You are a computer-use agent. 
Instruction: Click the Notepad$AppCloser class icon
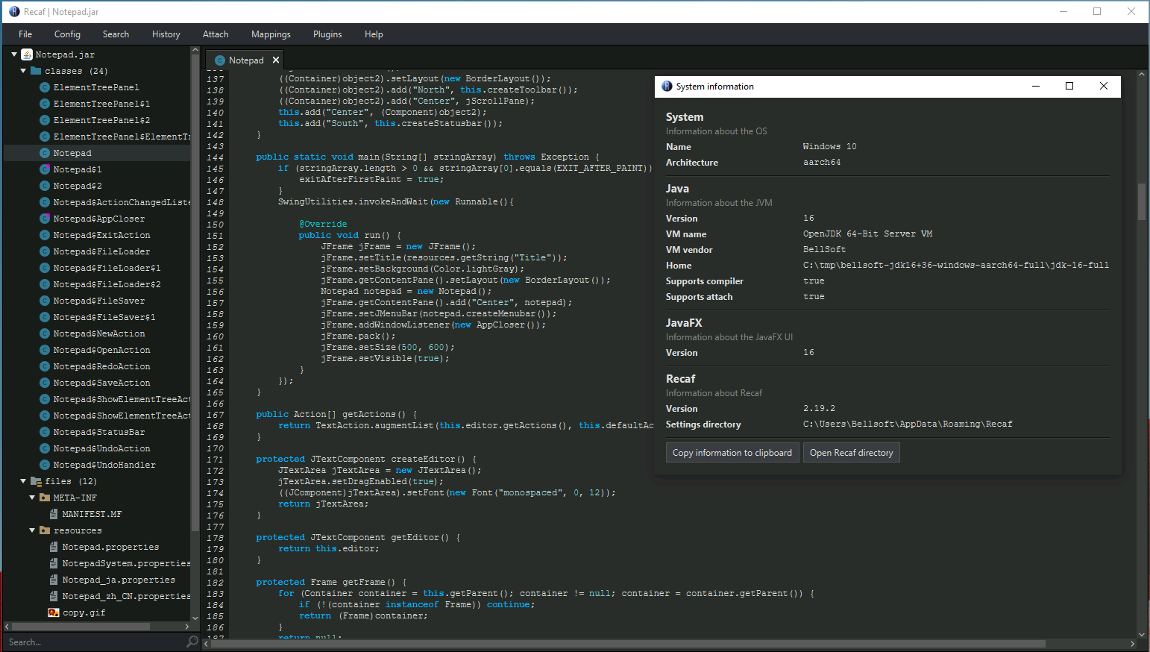click(x=45, y=219)
